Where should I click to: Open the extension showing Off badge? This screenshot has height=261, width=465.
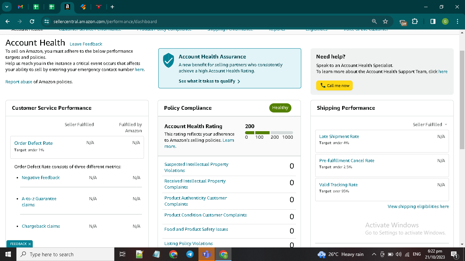coord(403,22)
